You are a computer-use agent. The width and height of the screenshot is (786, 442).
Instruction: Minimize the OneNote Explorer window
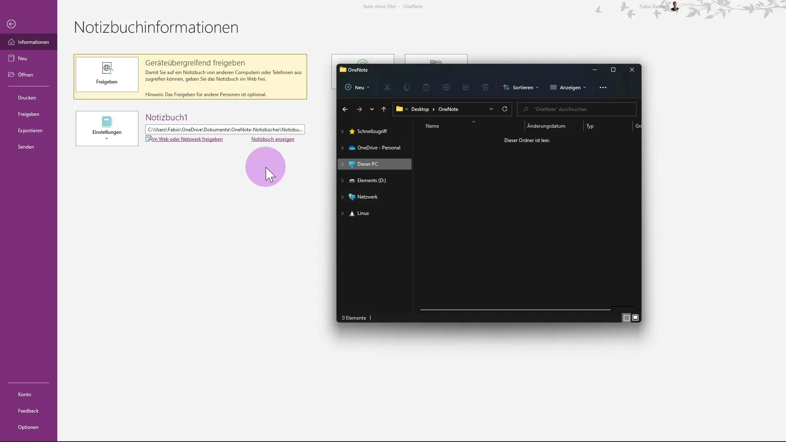pyautogui.click(x=595, y=70)
